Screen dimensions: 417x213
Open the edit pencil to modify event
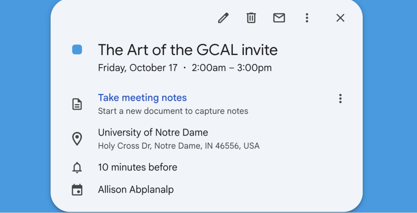pos(224,18)
